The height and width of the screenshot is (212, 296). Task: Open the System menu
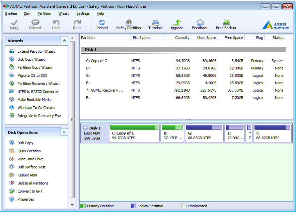[11, 14]
